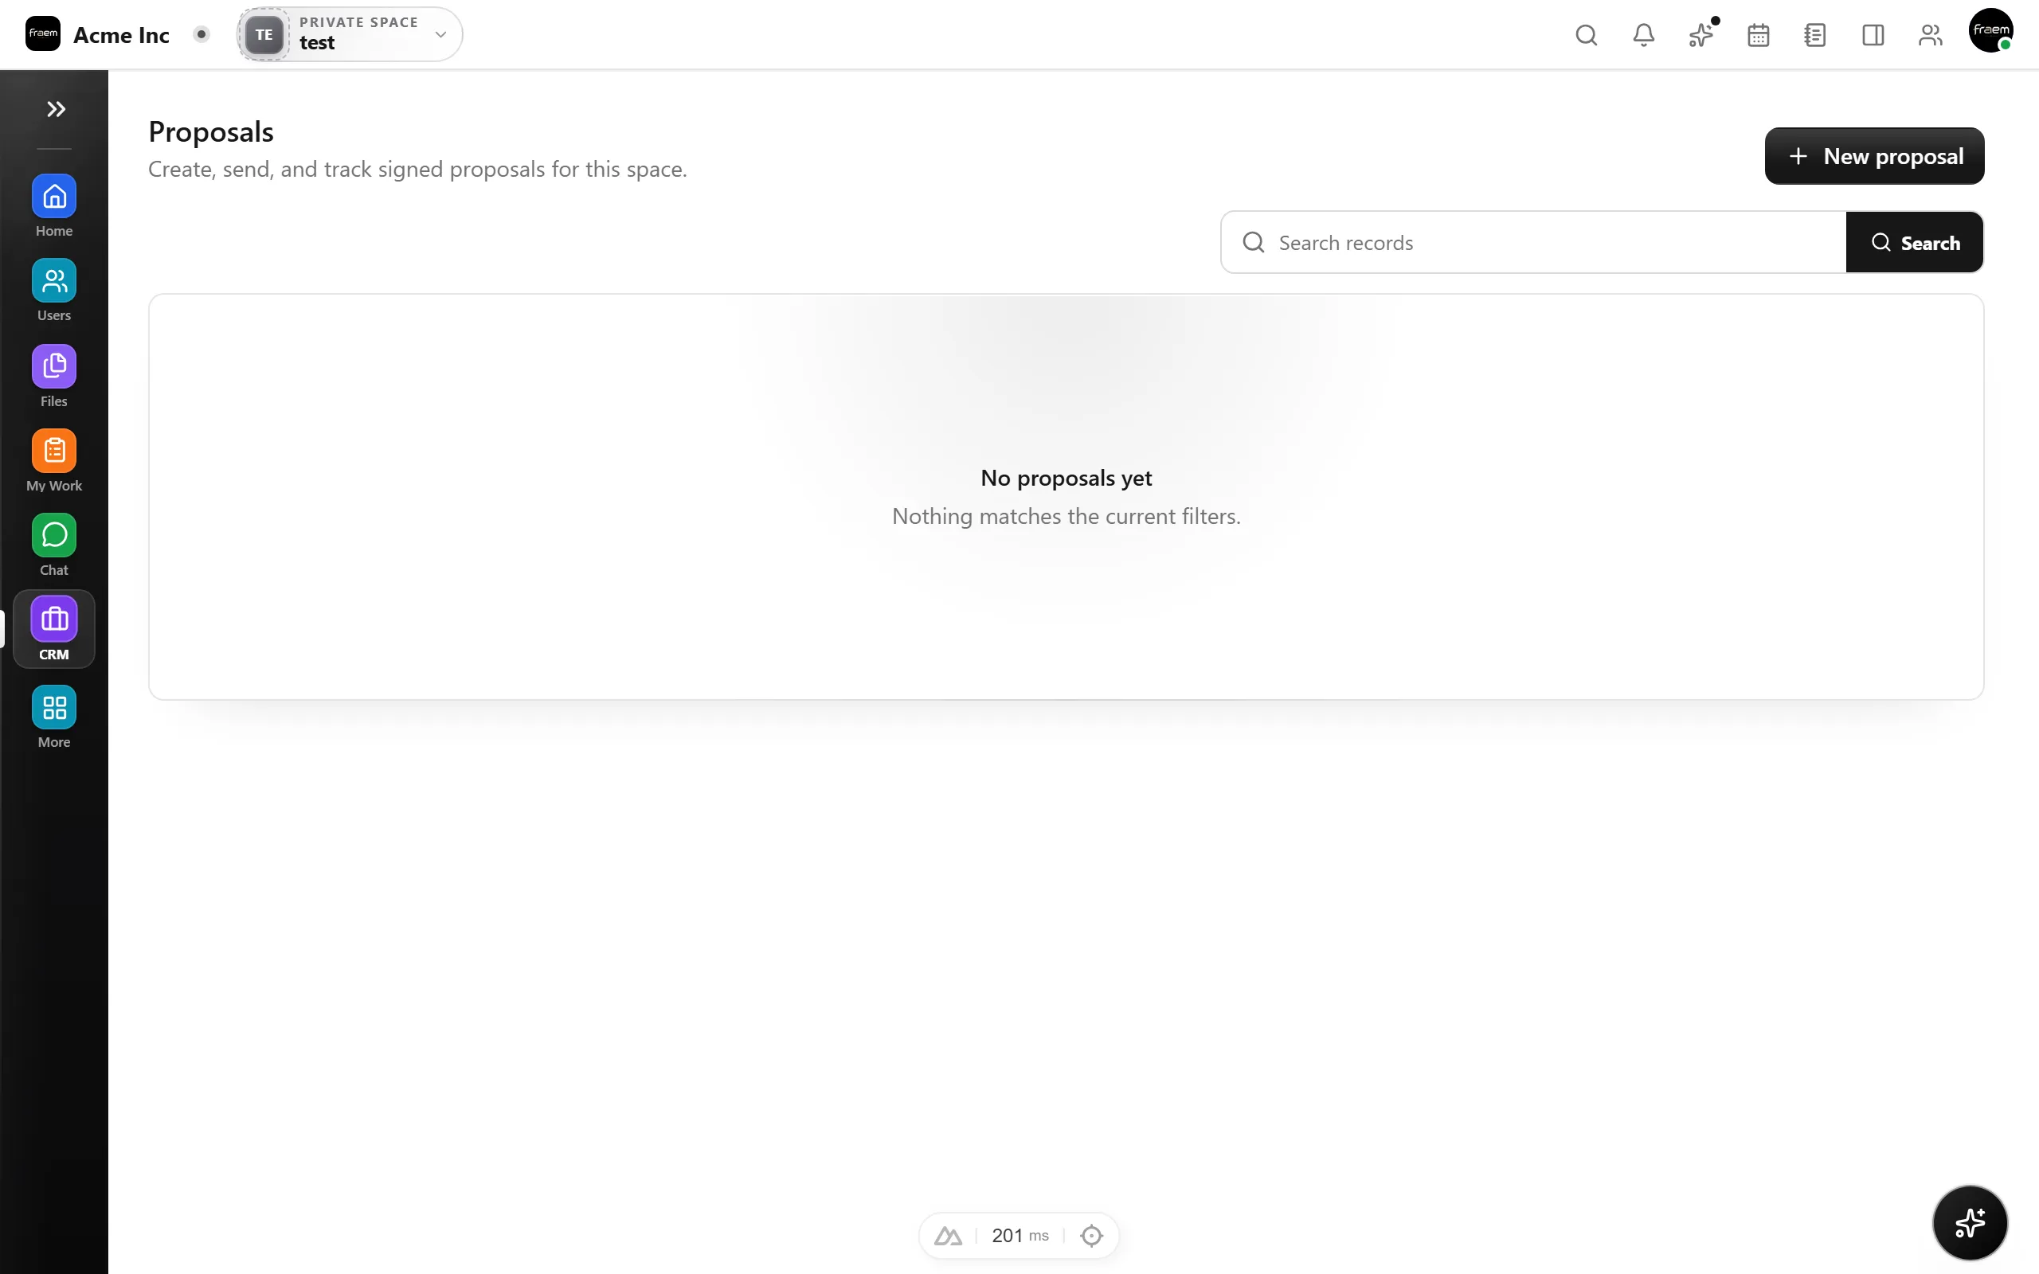The image size is (2039, 1274).
Task: Open the More apps grid
Action: [x=54, y=717]
